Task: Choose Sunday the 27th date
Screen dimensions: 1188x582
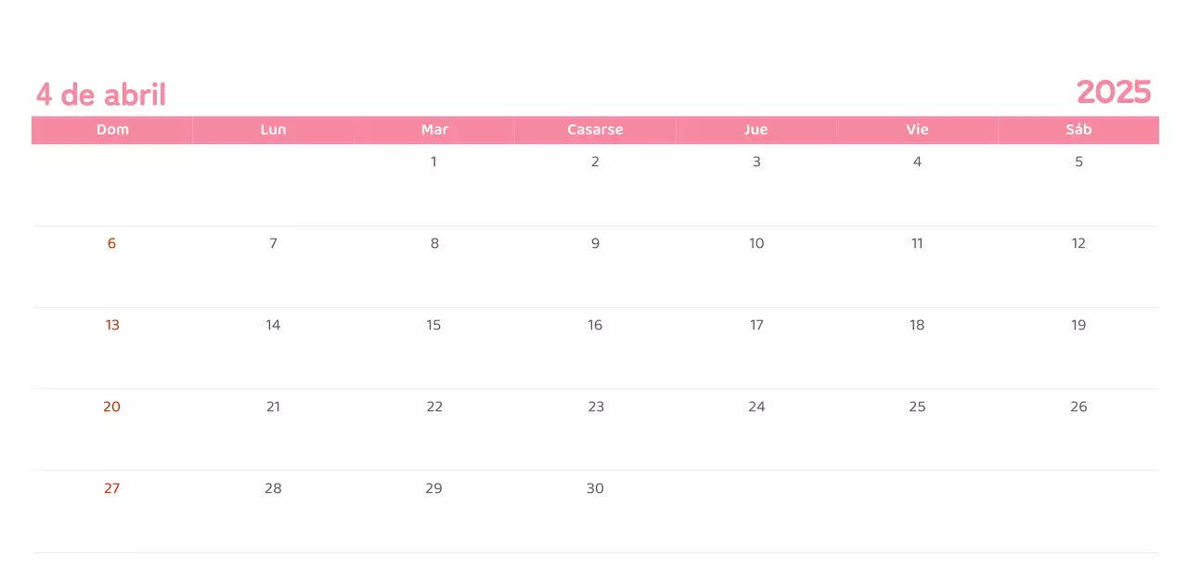Action: tap(111, 488)
